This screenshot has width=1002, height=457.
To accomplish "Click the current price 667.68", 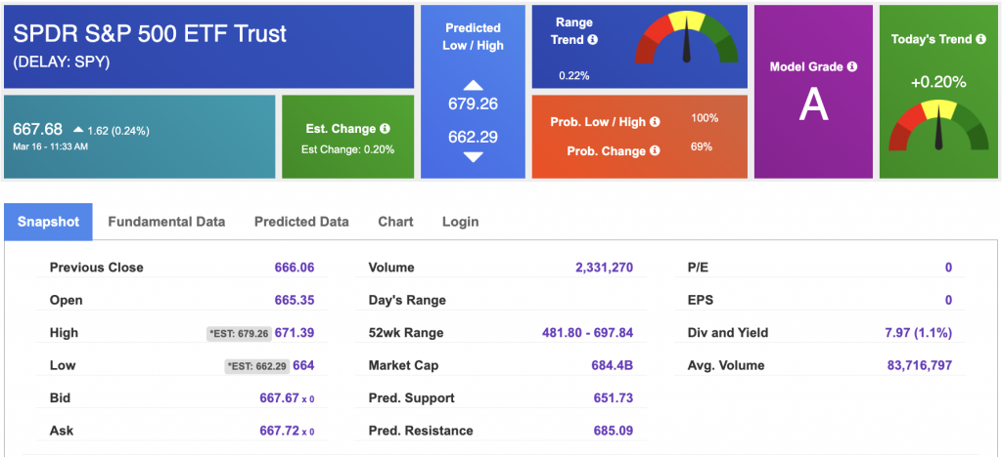I will [x=37, y=129].
